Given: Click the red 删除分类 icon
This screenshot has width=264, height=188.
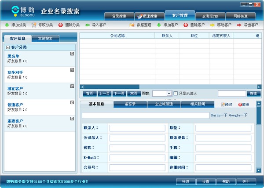Looking at the screenshot, I should (61, 25).
